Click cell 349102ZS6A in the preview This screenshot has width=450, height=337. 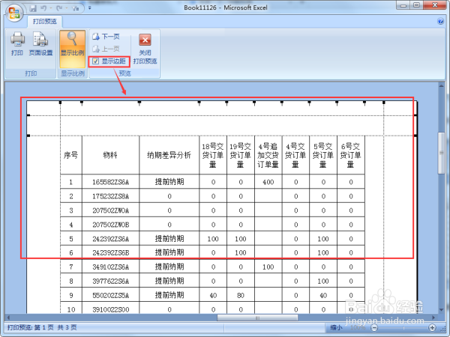pyautogui.click(x=110, y=267)
